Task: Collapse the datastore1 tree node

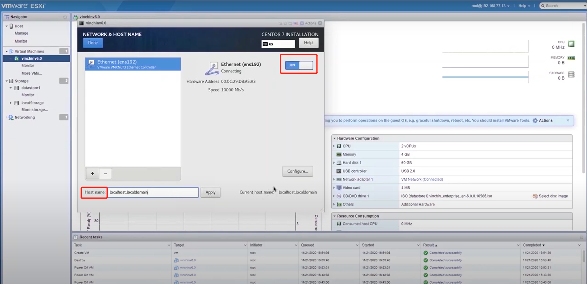Action: click(x=10, y=88)
